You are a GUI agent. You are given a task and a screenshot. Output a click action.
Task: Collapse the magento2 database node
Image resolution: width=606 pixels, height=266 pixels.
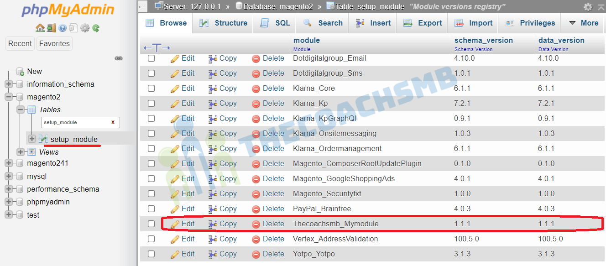(9, 97)
